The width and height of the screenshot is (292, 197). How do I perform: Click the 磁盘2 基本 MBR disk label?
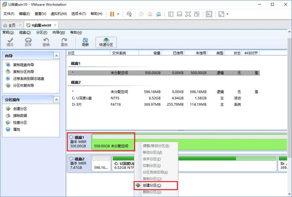[79, 163]
